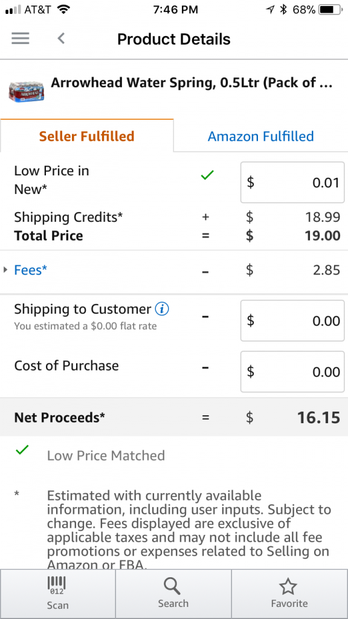Image resolution: width=348 pixels, height=619 pixels.
Task: Tap the Arrowhead Water Spring product title
Action: [x=192, y=83]
